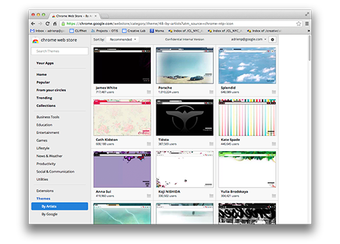Go to the browser home icon
340x244 pixels.
pos(54,24)
